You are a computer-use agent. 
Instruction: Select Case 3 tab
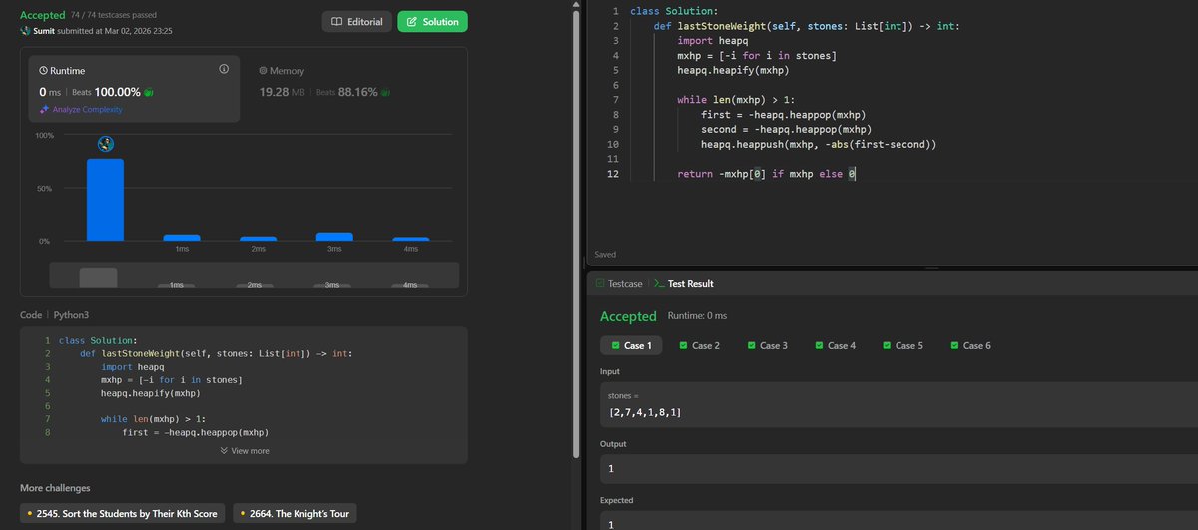point(766,345)
